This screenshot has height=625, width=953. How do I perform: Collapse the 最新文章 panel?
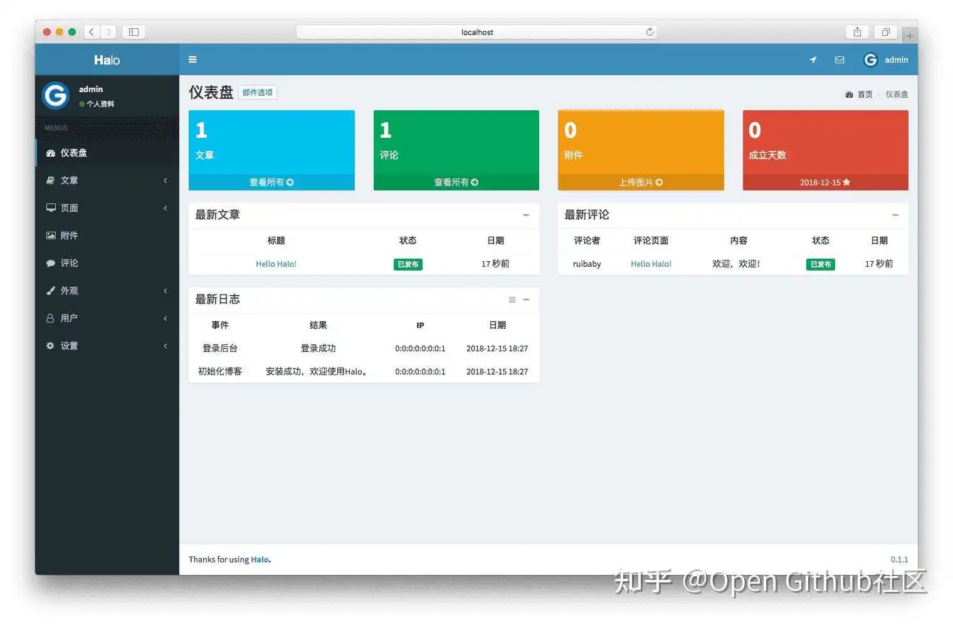point(526,215)
